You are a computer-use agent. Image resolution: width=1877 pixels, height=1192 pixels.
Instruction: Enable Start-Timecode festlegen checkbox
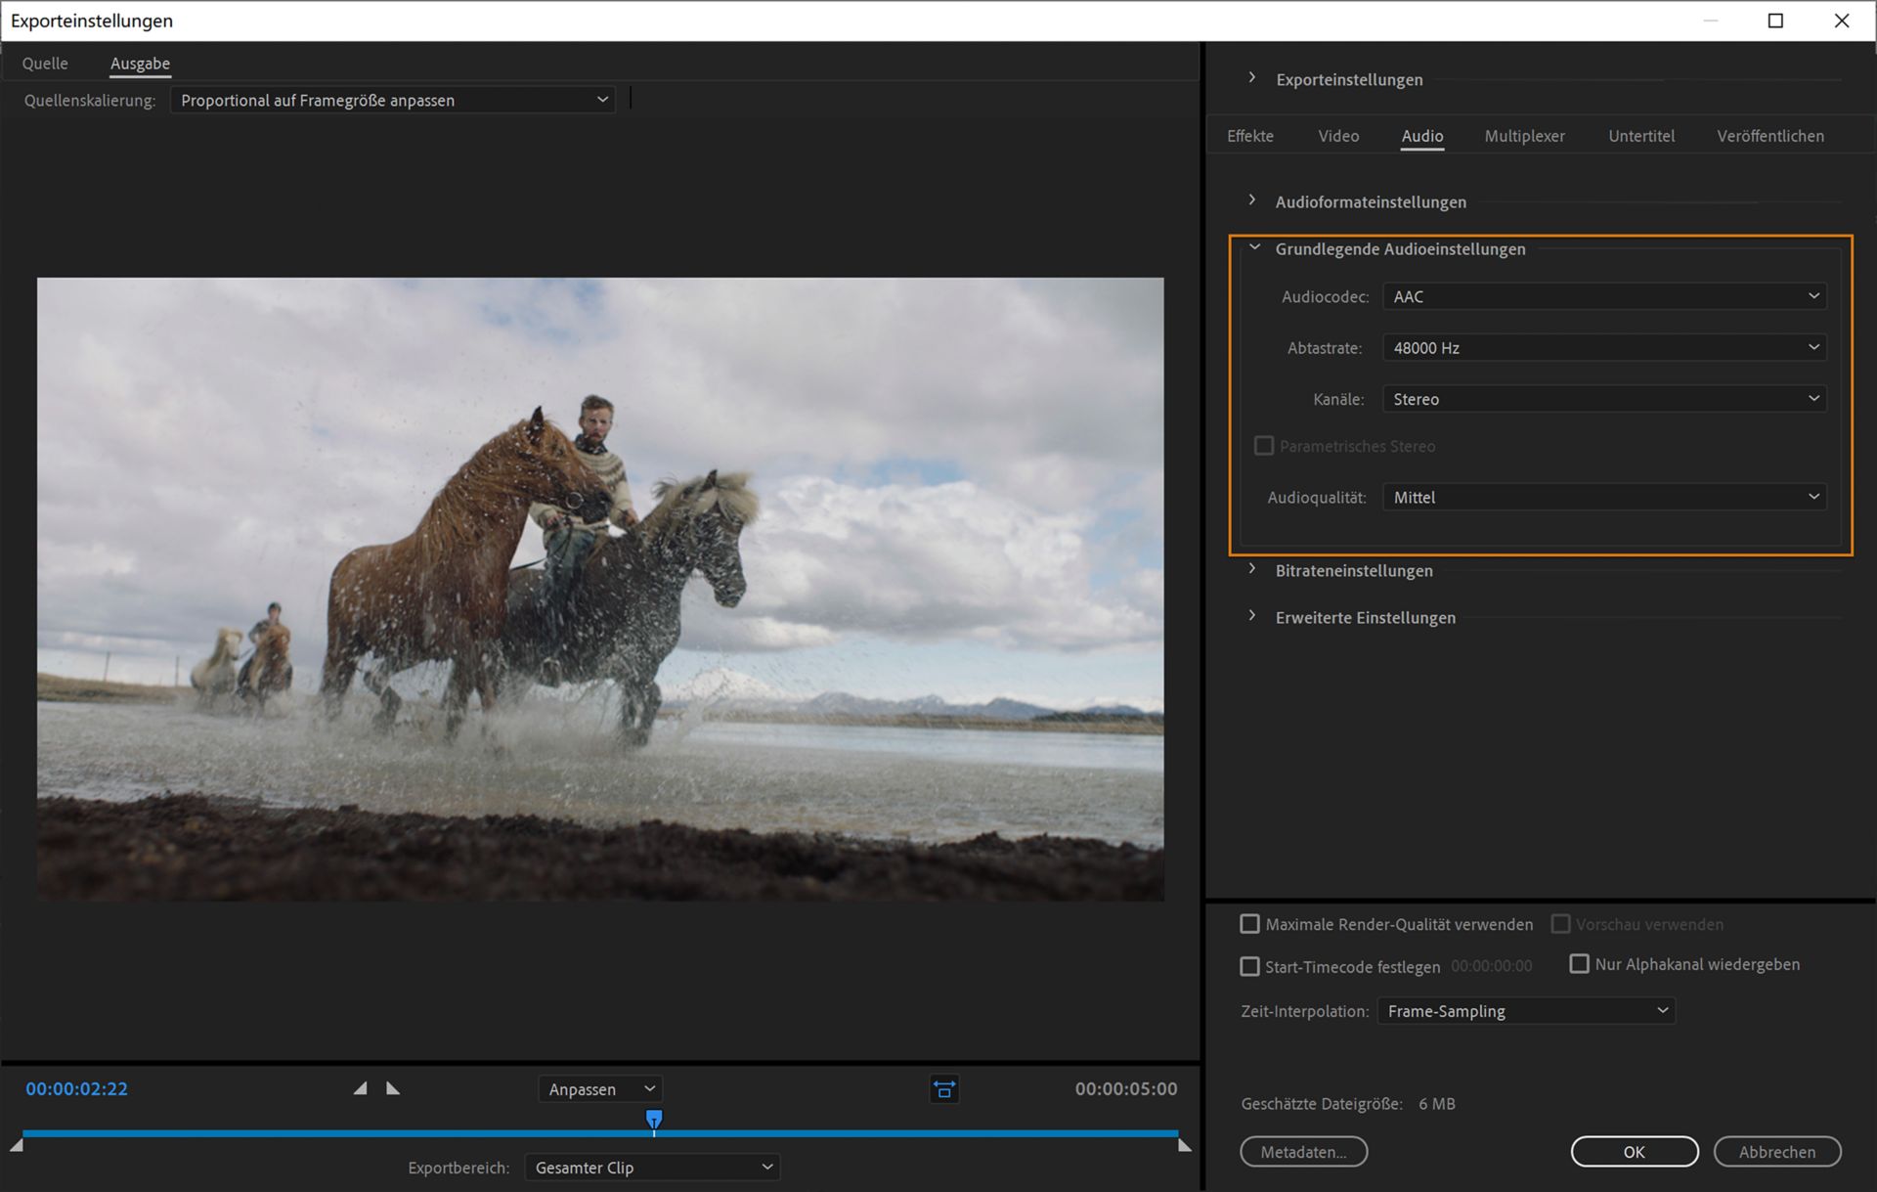pyautogui.click(x=1249, y=966)
